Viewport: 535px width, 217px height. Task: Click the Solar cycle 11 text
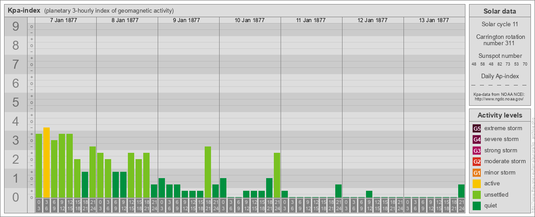click(500, 24)
